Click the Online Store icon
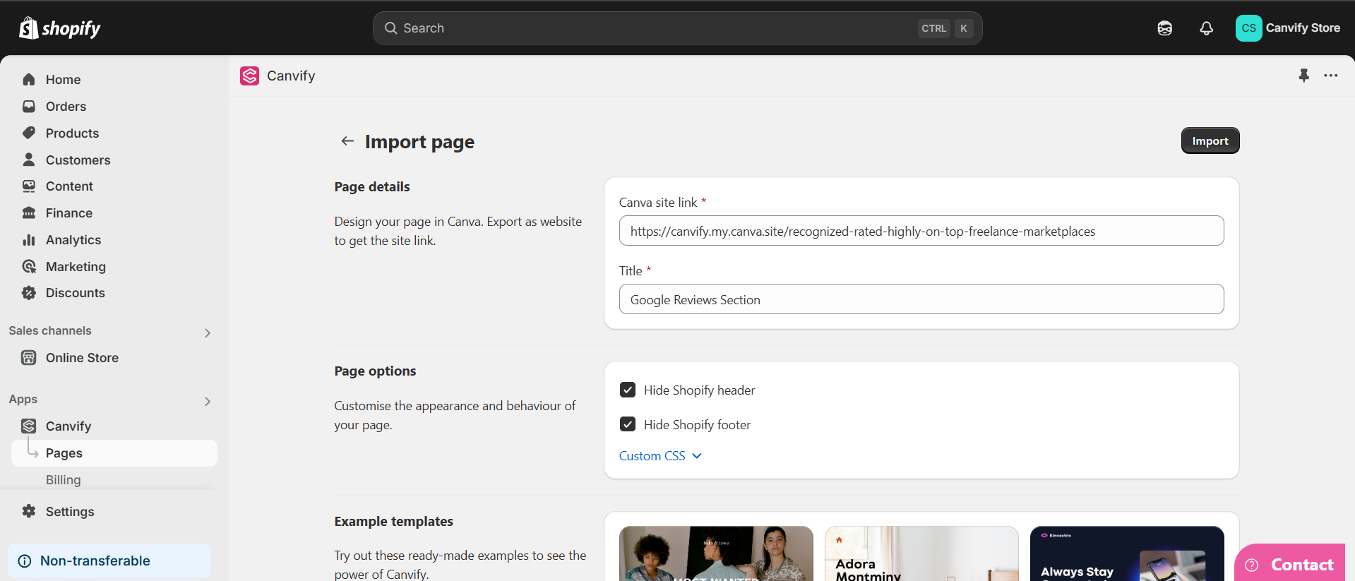This screenshot has width=1355, height=581. [x=29, y=358]
